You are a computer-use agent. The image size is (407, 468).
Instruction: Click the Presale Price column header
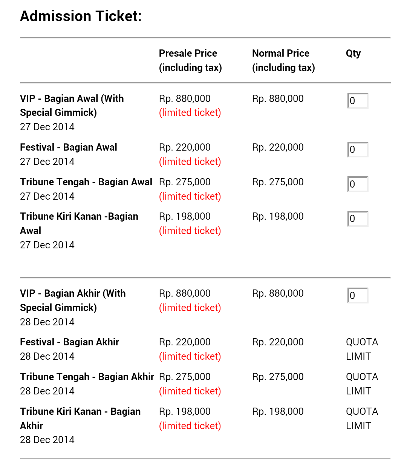click(x=190, y=60)
